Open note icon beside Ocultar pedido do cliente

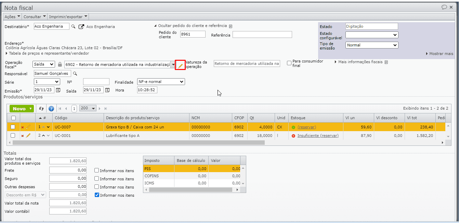231,26
